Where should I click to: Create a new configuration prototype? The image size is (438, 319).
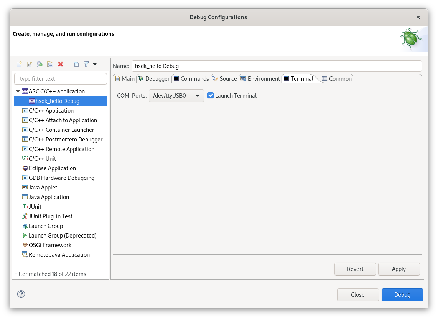[29, 64]
